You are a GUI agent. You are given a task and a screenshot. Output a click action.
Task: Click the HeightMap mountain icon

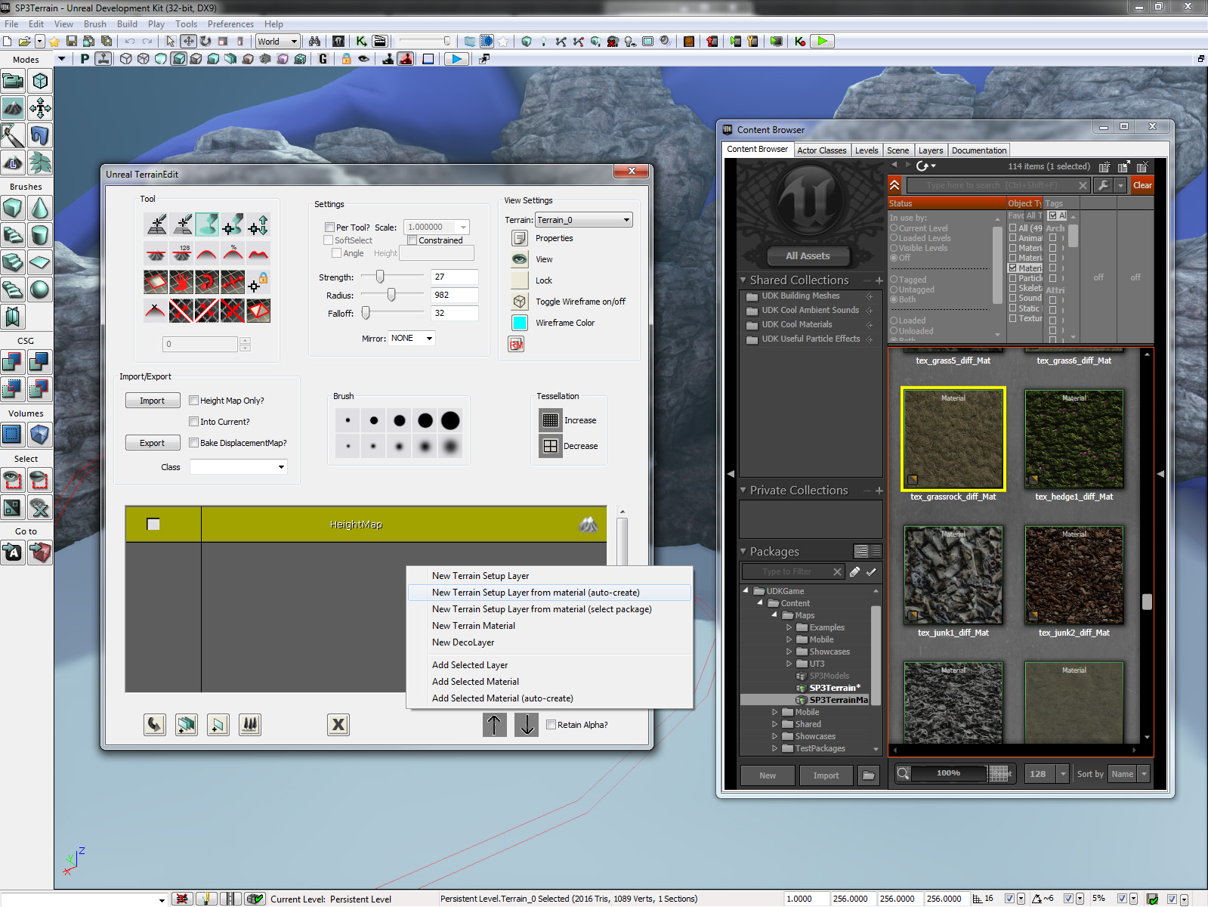tap(589, 524)
